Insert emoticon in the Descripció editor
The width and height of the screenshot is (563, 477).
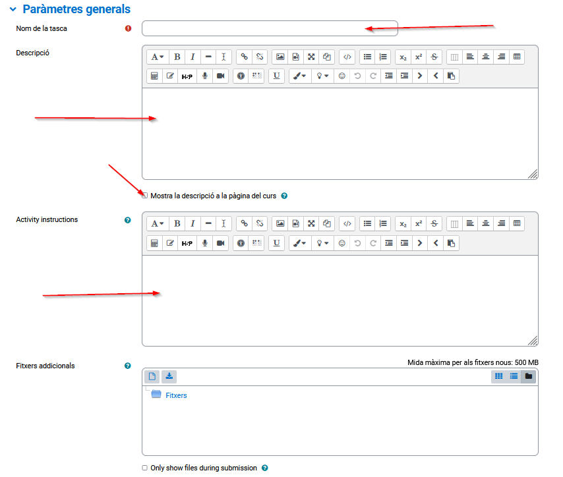(x=341, y=76)
